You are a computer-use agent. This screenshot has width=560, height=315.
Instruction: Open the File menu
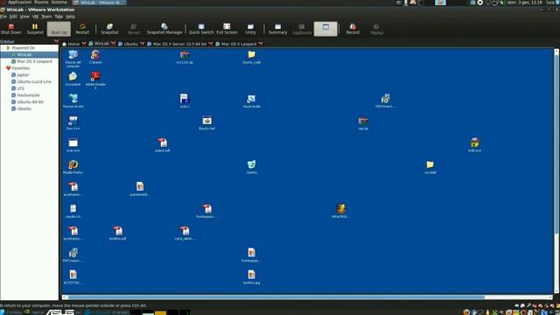3,17
